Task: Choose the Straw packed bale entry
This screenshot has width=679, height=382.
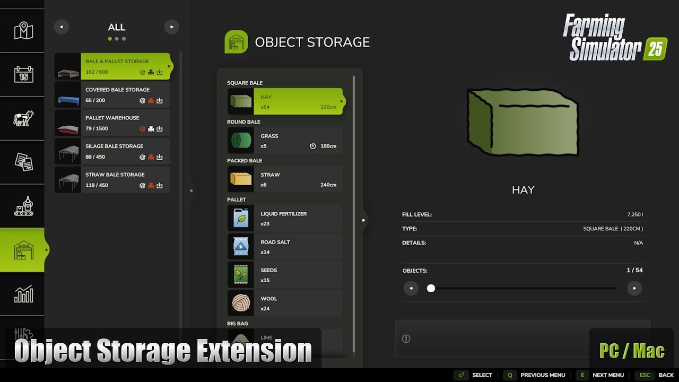Action: click(x=285, y=179)
